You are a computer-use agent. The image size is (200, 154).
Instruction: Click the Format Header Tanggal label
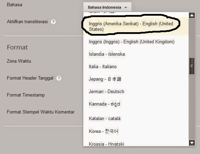(30, 78)
